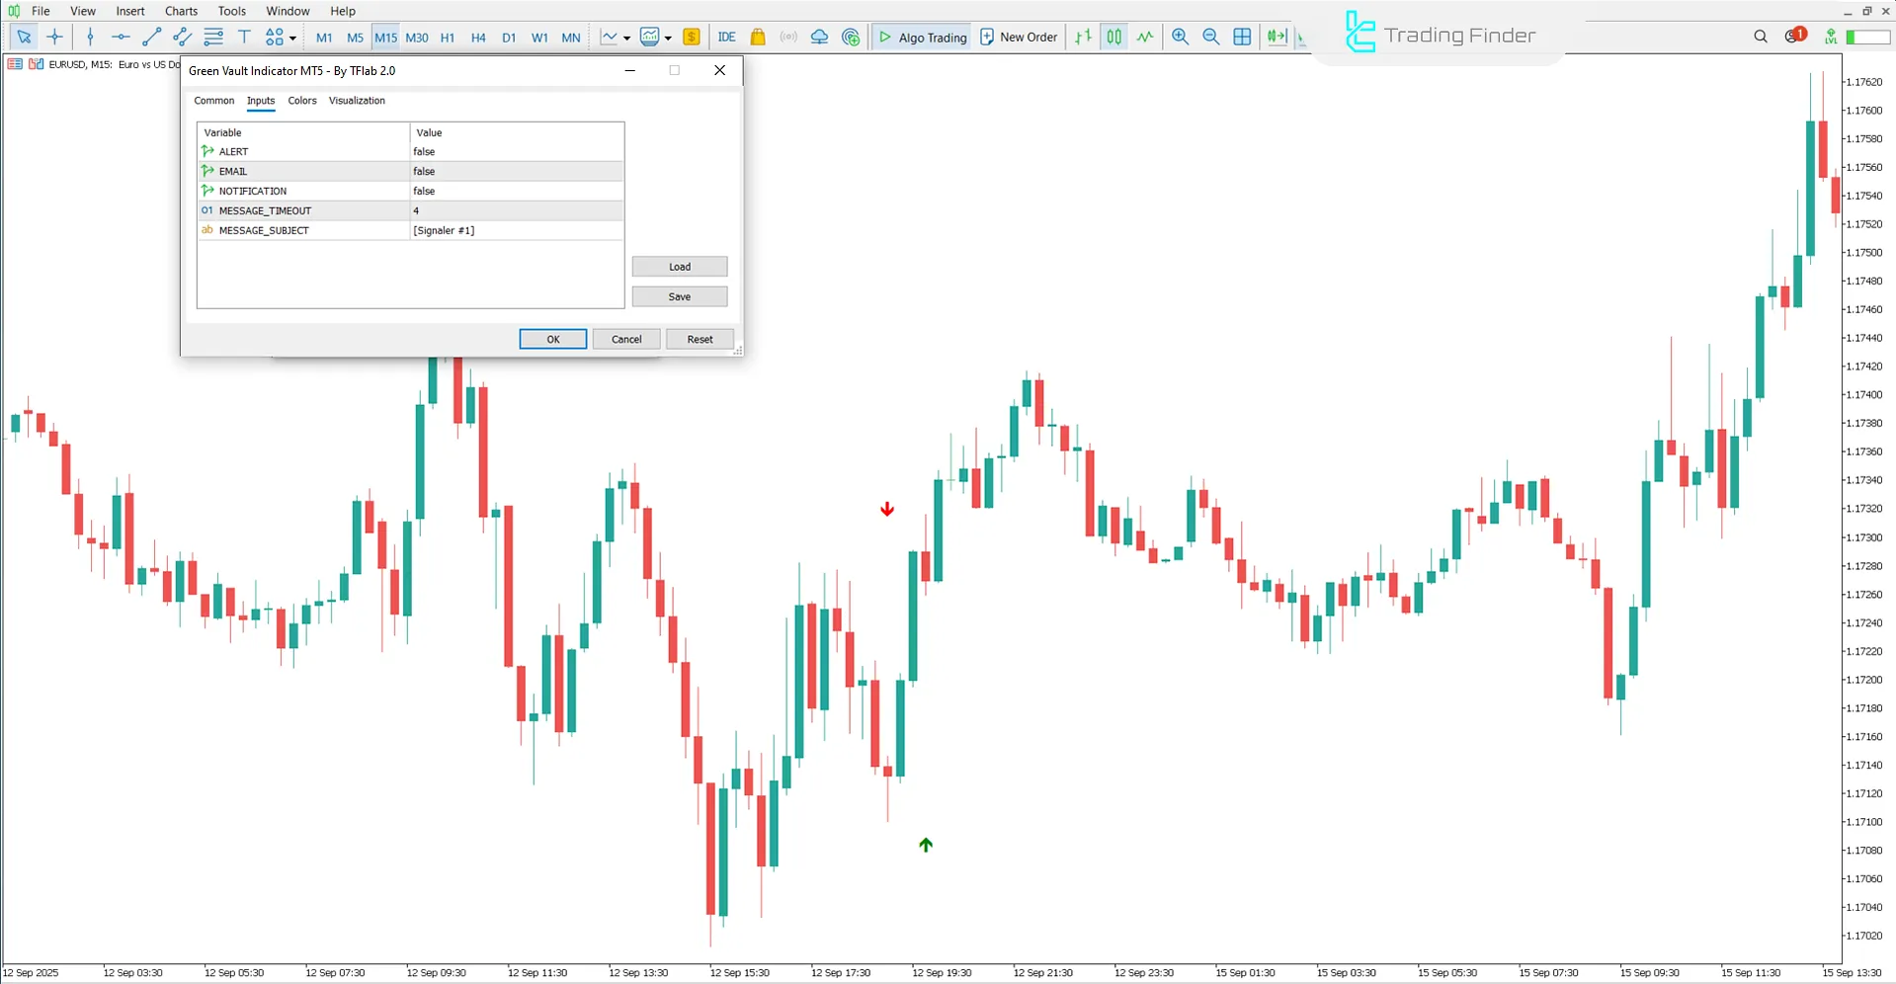
Task: Open the Charts menu
Action: pyautogui.click(x=181, y=11)
